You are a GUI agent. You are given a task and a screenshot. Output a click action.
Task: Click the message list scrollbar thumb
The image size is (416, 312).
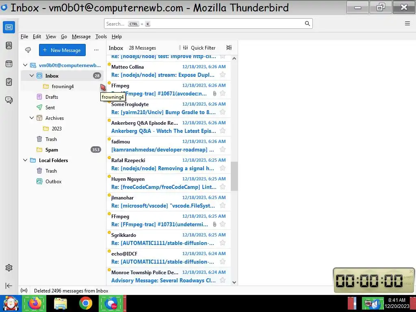click(234, 176)
